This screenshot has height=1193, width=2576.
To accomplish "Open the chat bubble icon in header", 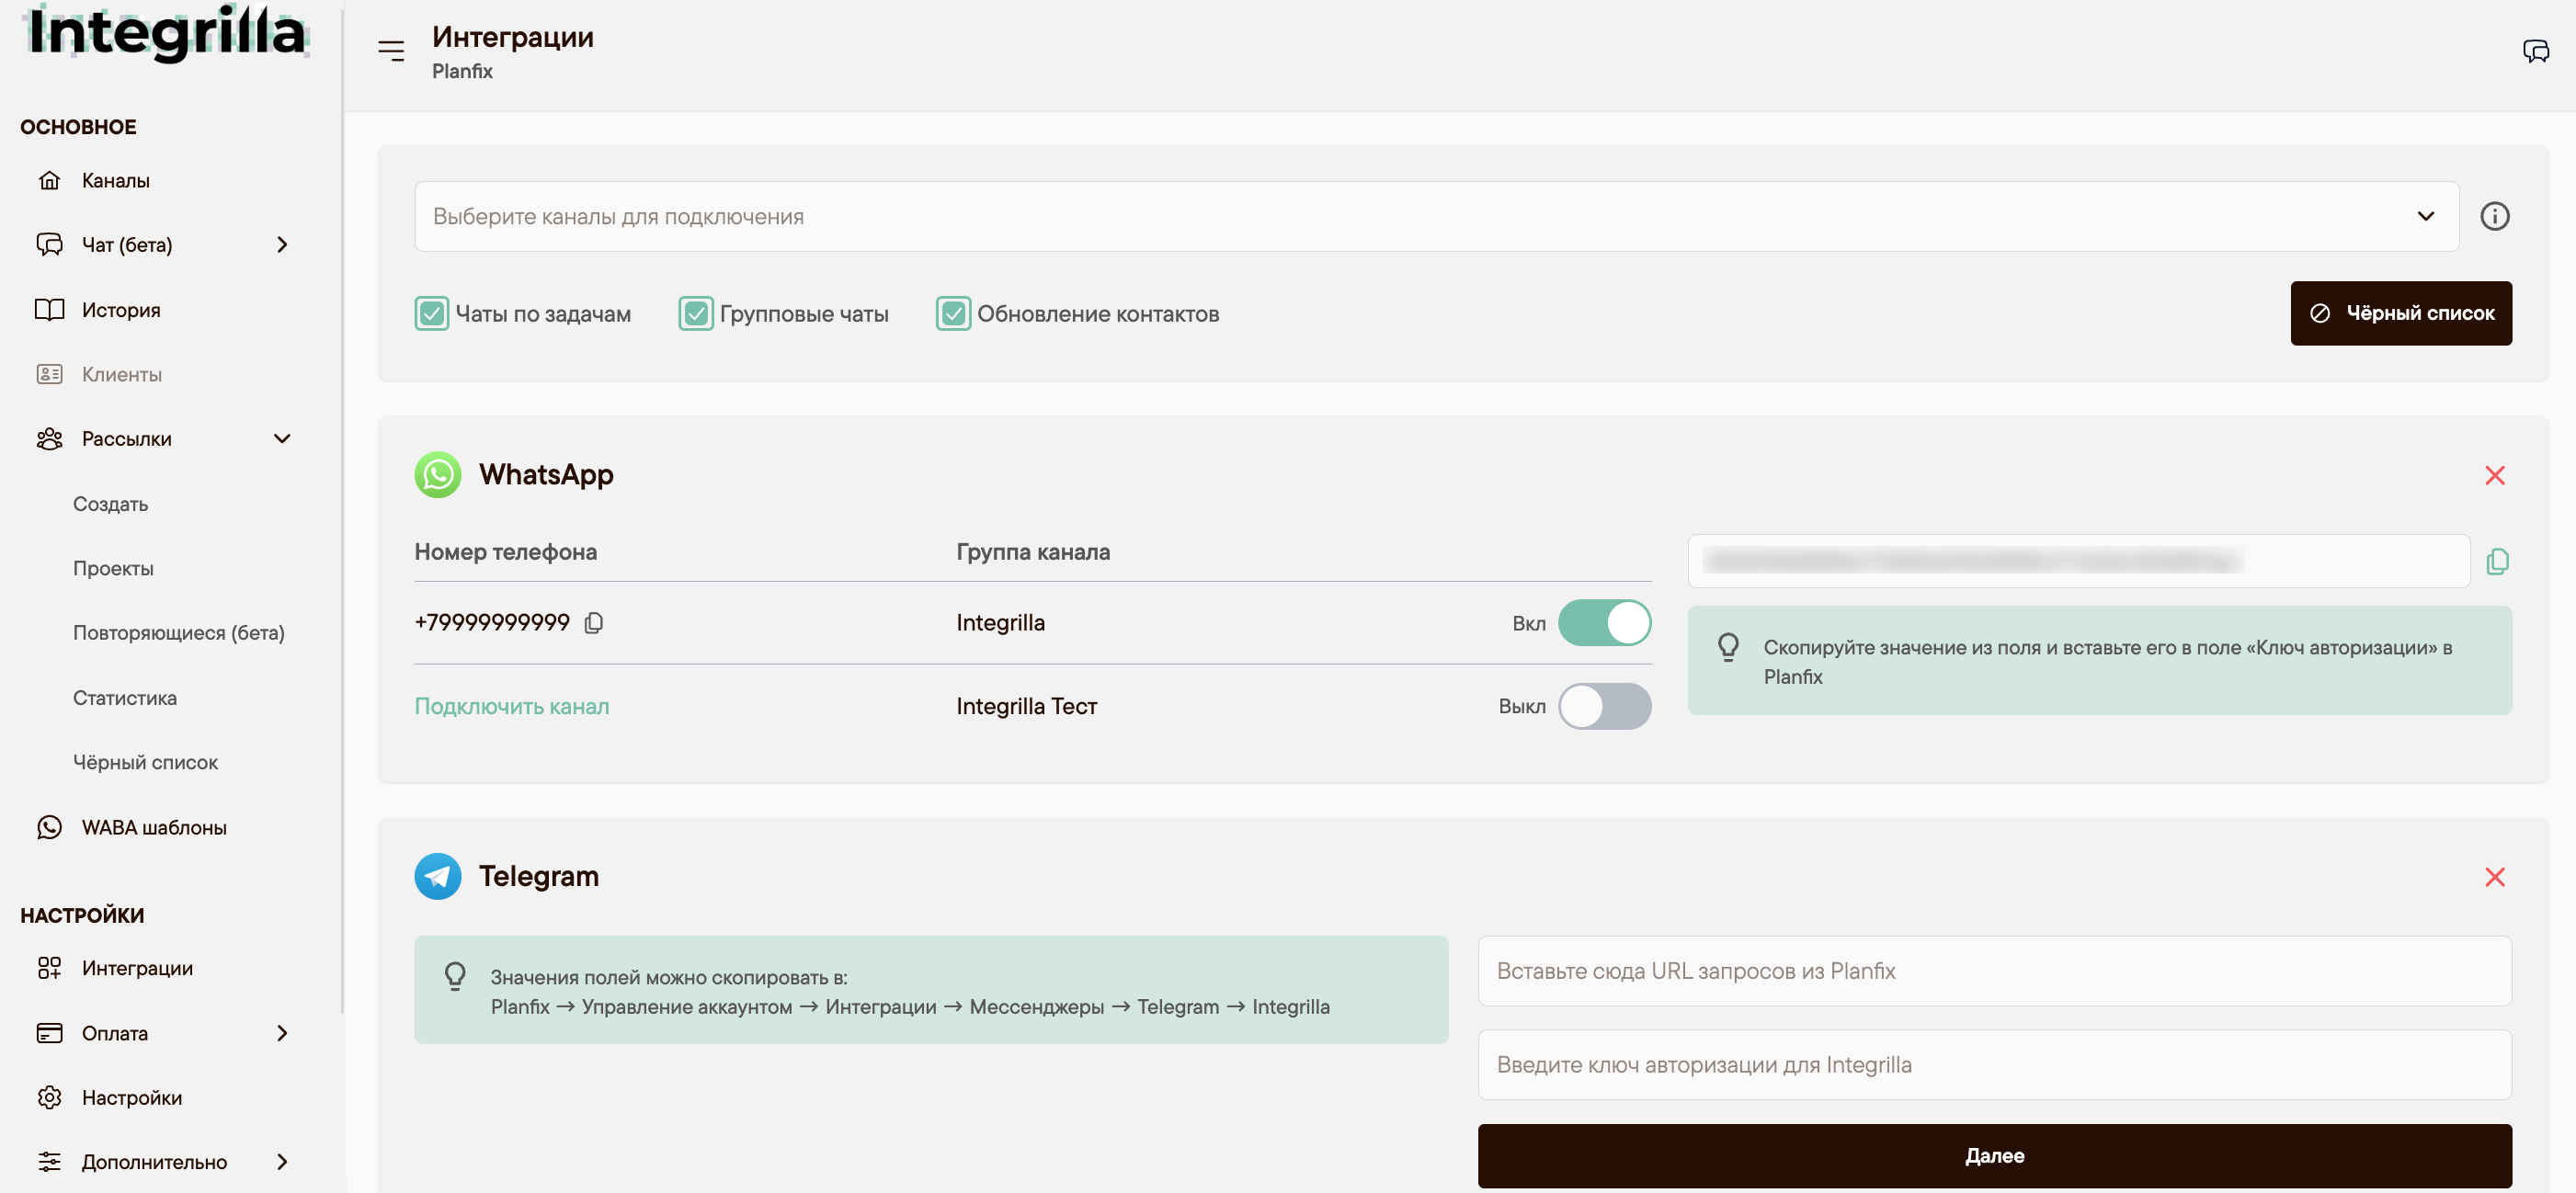I will (x=2535, y=51).
